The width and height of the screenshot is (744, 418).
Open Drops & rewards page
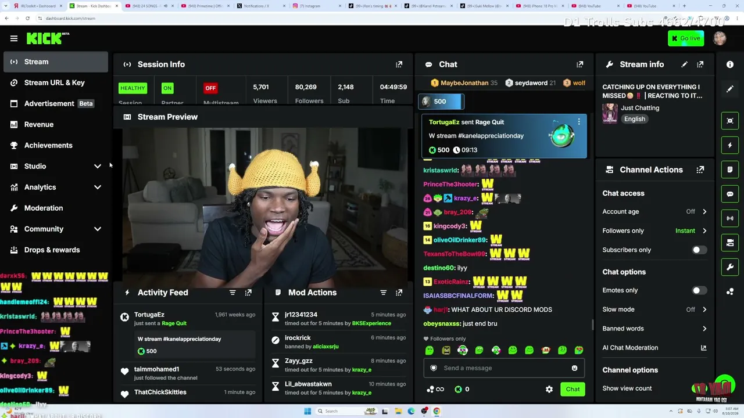click(x=56, y=250)
